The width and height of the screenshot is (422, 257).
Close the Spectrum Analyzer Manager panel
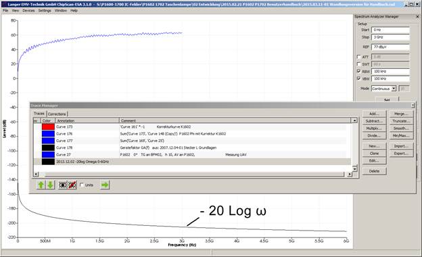point(417,17)
